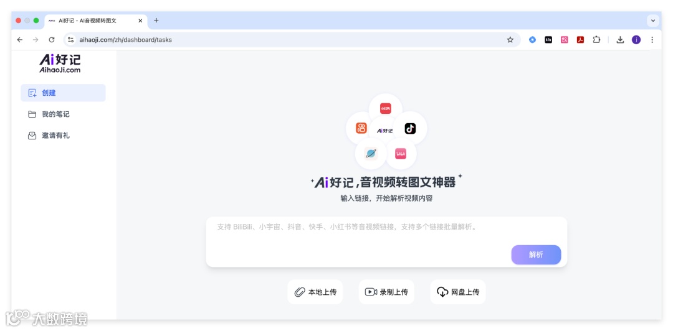
Task: Open the Extensions puzzle-piece menu
Action: (x=596, y=40)
